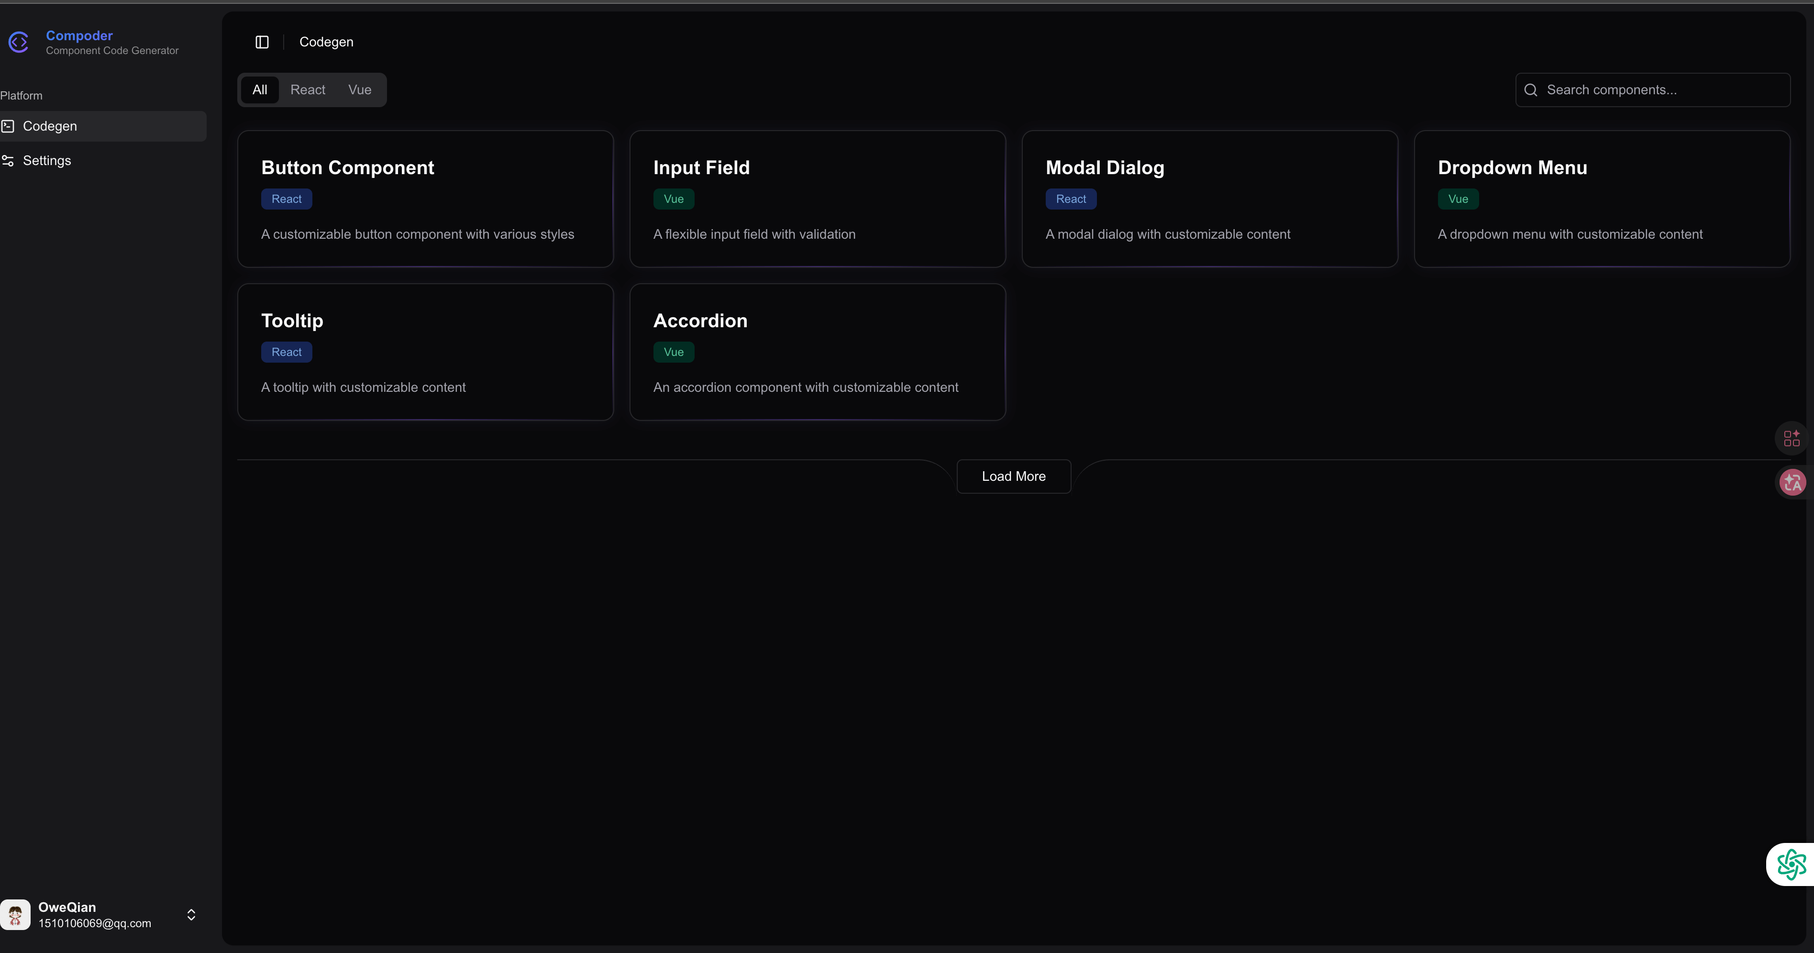Open the Modal Dialog card

(1209, 199)
